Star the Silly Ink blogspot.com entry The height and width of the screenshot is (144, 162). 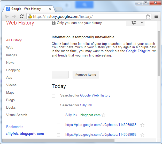click(103, 115)
